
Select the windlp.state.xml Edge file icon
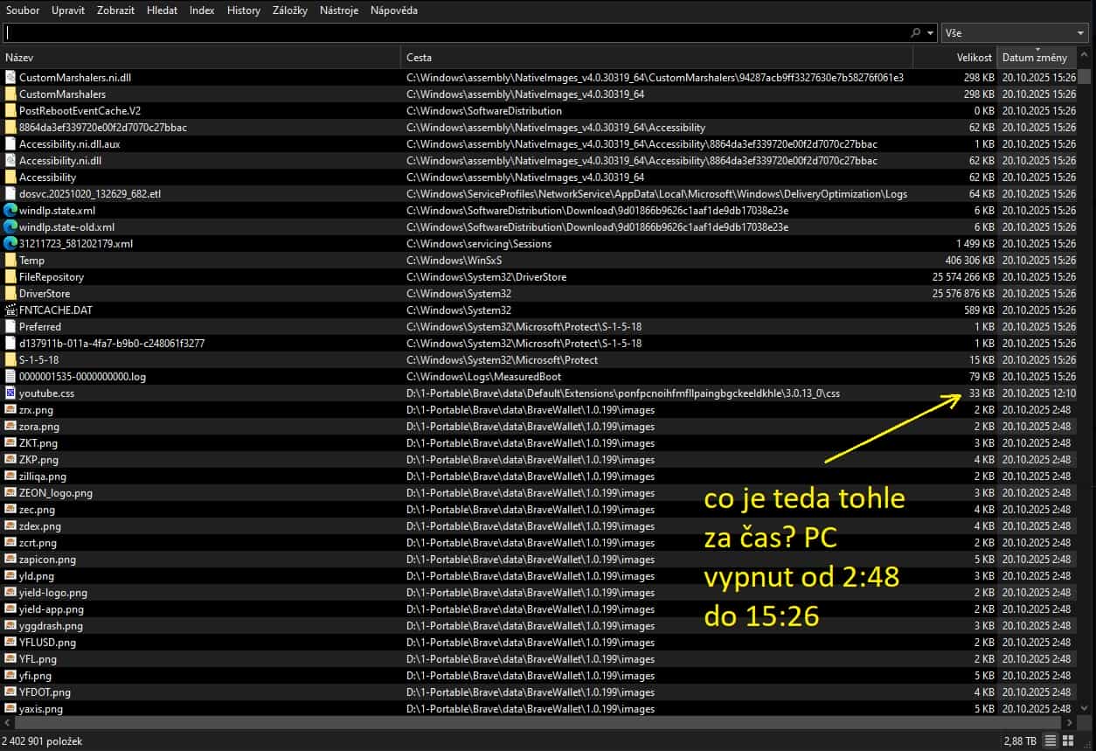[x=10, y=211]
